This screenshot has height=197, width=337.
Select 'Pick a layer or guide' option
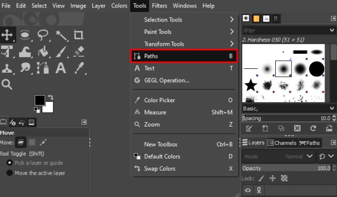click(x=9, y=163)
